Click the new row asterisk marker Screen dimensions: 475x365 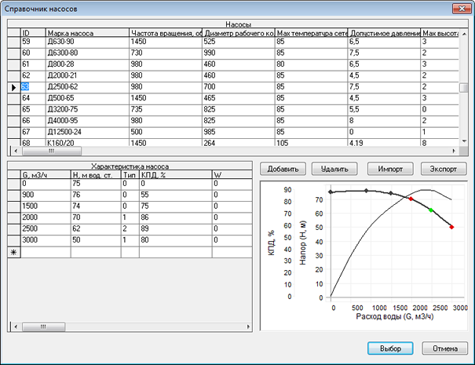(x=13, y=252)
